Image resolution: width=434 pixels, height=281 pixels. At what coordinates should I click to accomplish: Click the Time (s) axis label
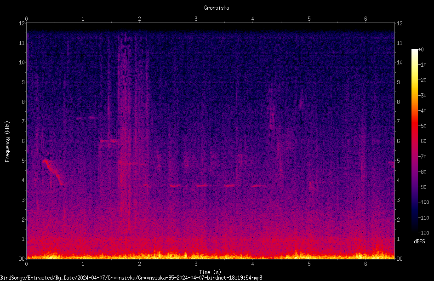(x=210, y=272)
